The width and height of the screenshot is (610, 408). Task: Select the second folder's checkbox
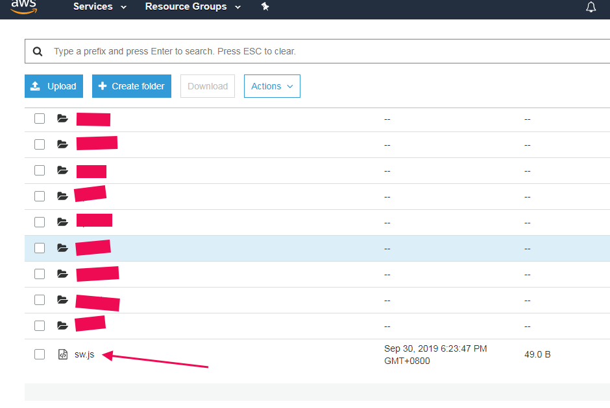(40, 144)
